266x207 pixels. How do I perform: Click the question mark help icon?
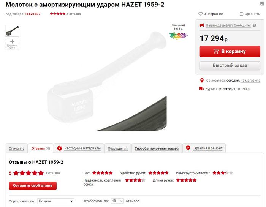[x=254, y=25]
